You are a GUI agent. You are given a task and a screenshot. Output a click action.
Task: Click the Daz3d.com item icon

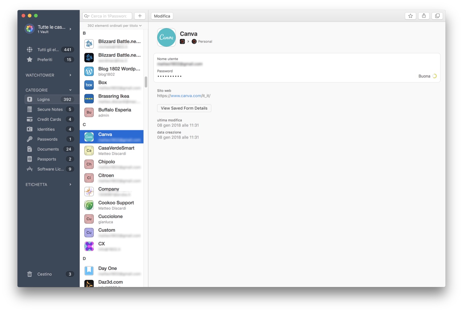pyautogui.click(x=89, y=284)
